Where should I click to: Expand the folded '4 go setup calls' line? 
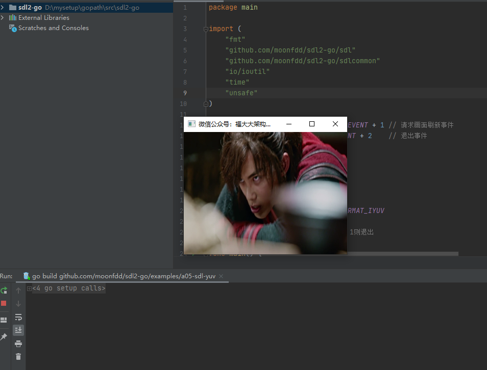(x=29, y=288)
